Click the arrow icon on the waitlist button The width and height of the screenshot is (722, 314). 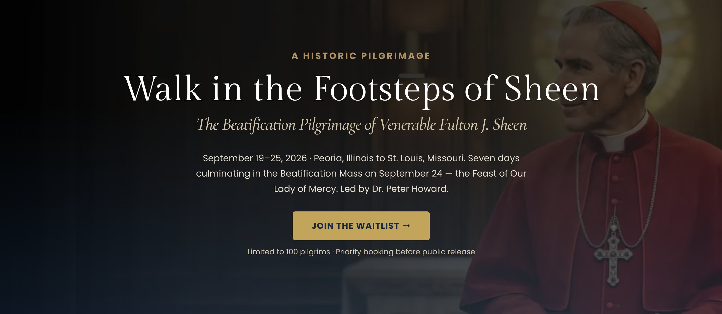click(406, 225)
